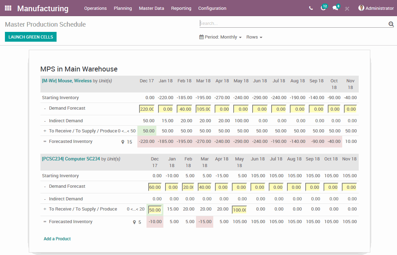Click the wrench debug tools icon
The image size is (397, 255).
click(x=347, y=8)
